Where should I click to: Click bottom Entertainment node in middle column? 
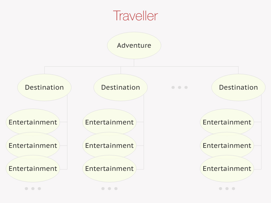click(x=109, y=168)
